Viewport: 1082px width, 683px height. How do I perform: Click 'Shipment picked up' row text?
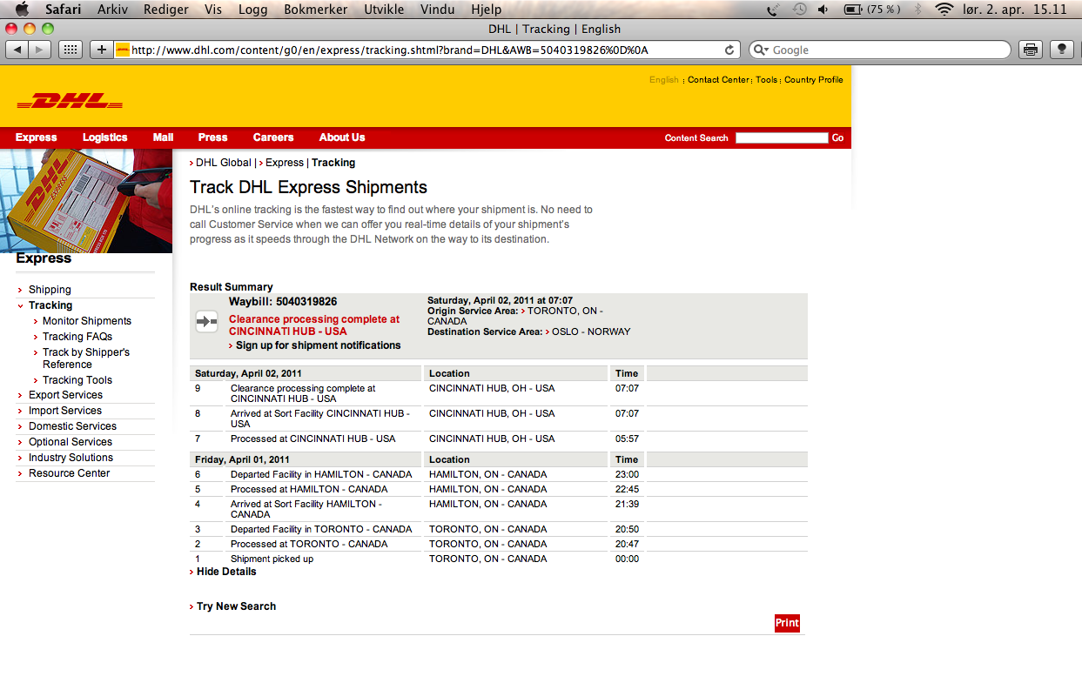[x=272, y=559]
